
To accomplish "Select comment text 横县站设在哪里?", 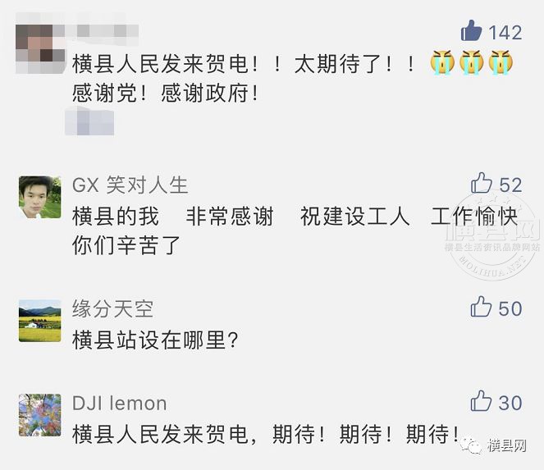I will pos(155,340).
